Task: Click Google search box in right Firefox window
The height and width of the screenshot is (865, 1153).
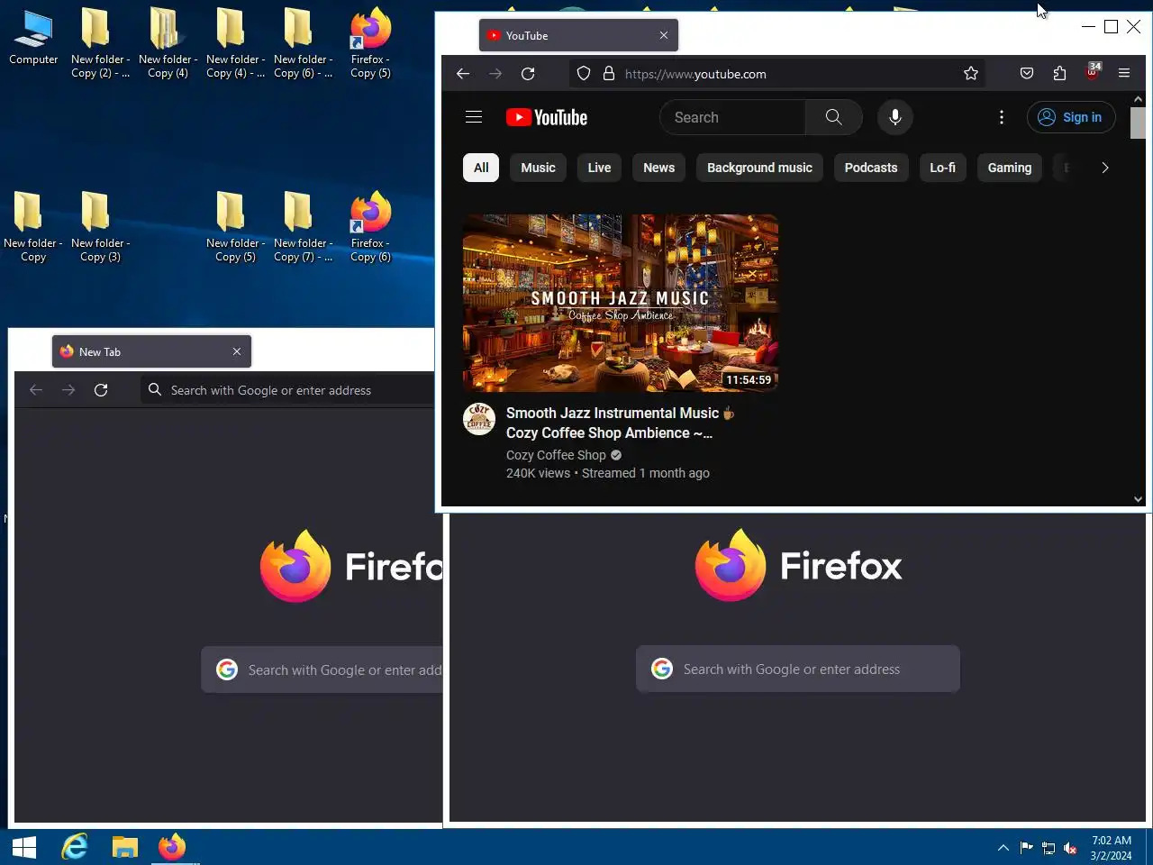Action: [x=798, y=669]
